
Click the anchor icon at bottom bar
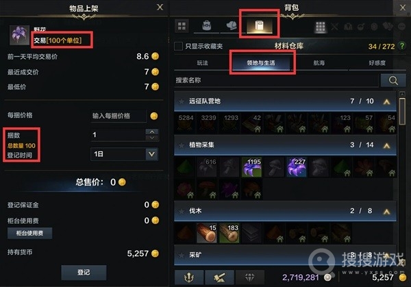point(189,277)
